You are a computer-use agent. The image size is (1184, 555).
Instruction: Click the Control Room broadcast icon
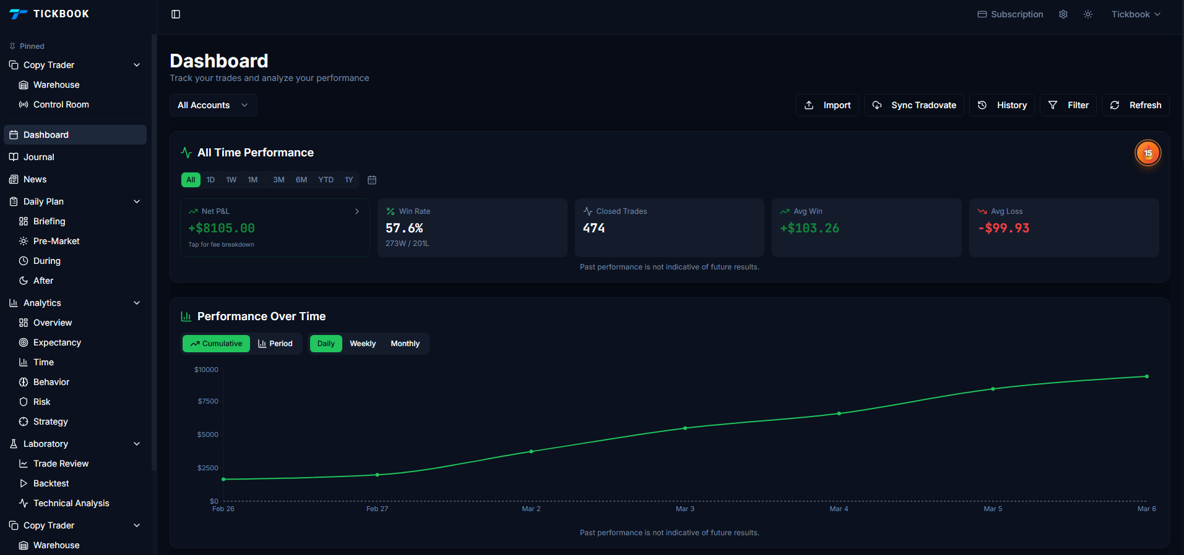point(24,104)
